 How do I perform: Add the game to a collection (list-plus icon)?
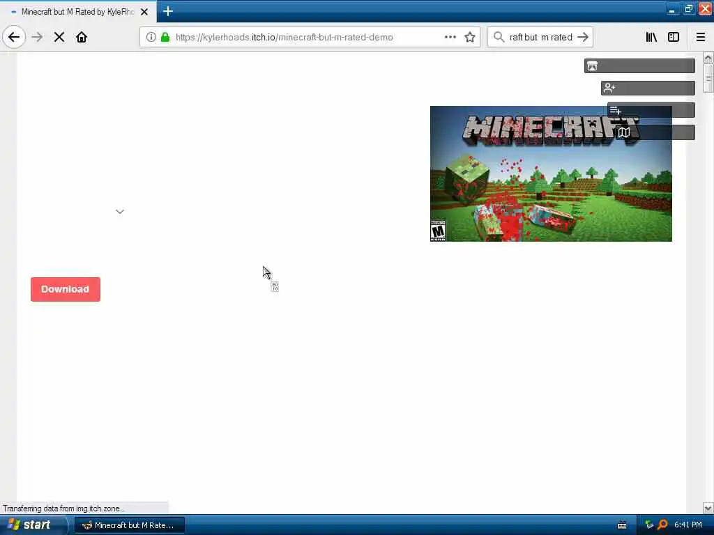(651, 110)
